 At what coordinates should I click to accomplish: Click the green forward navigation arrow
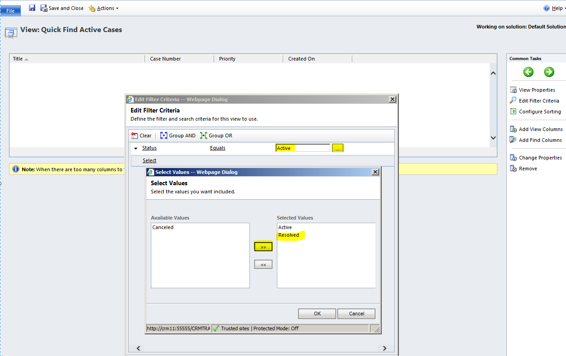click(549, 72)
